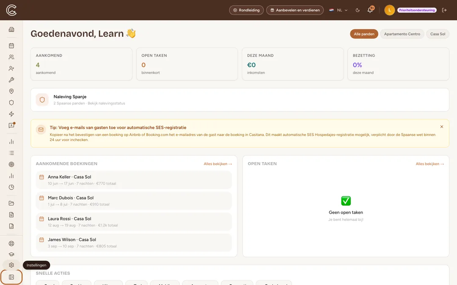
Task: Open the wrench maintenance icon in sidebar
Action: coord(11,80)
